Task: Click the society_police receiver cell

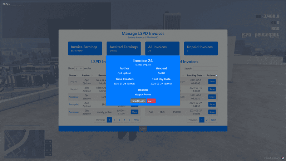Action: pyautogui.click(x=104, y=112)
